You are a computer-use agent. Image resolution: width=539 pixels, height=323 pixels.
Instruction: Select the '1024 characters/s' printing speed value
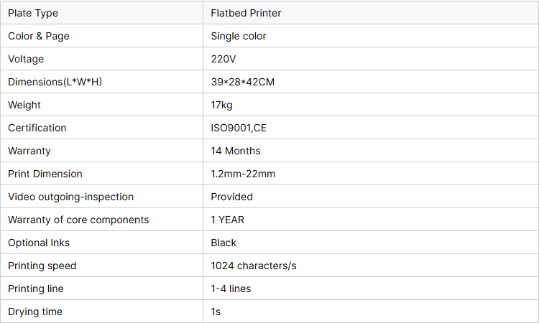click(x=254, y=266)
